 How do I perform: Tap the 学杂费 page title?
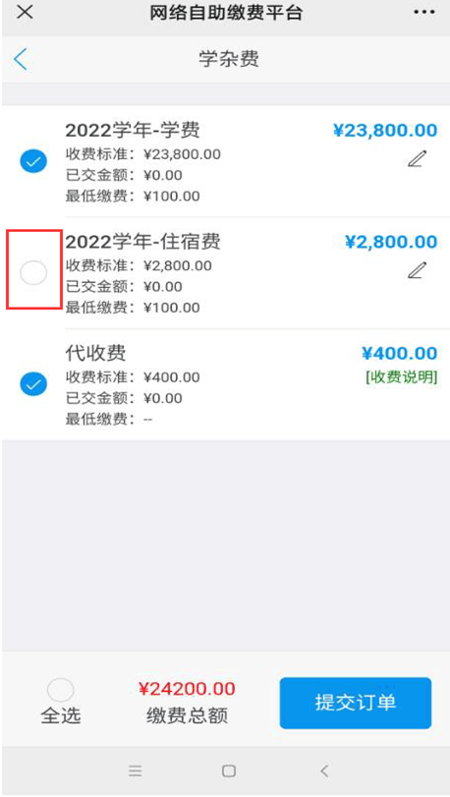[229, 59]
